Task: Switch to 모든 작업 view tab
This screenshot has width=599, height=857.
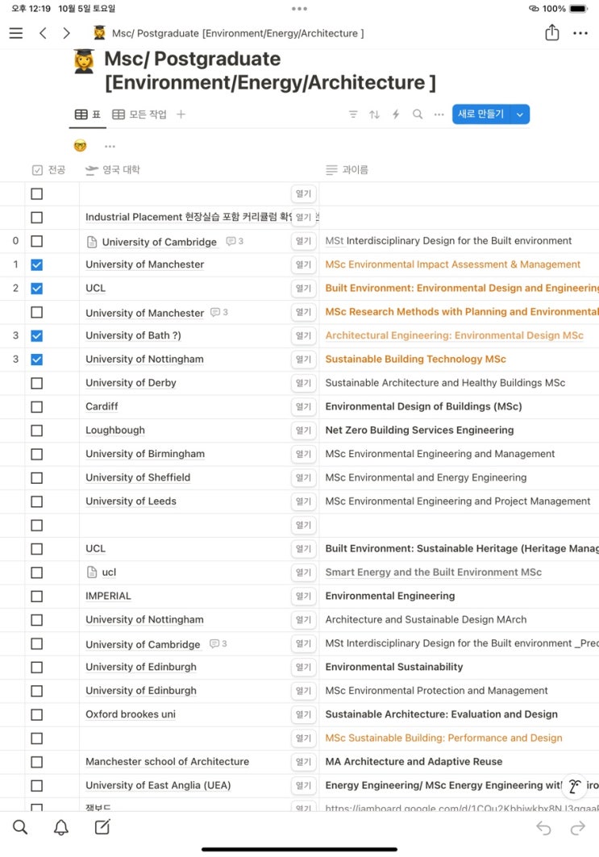Action: [139, 114]
